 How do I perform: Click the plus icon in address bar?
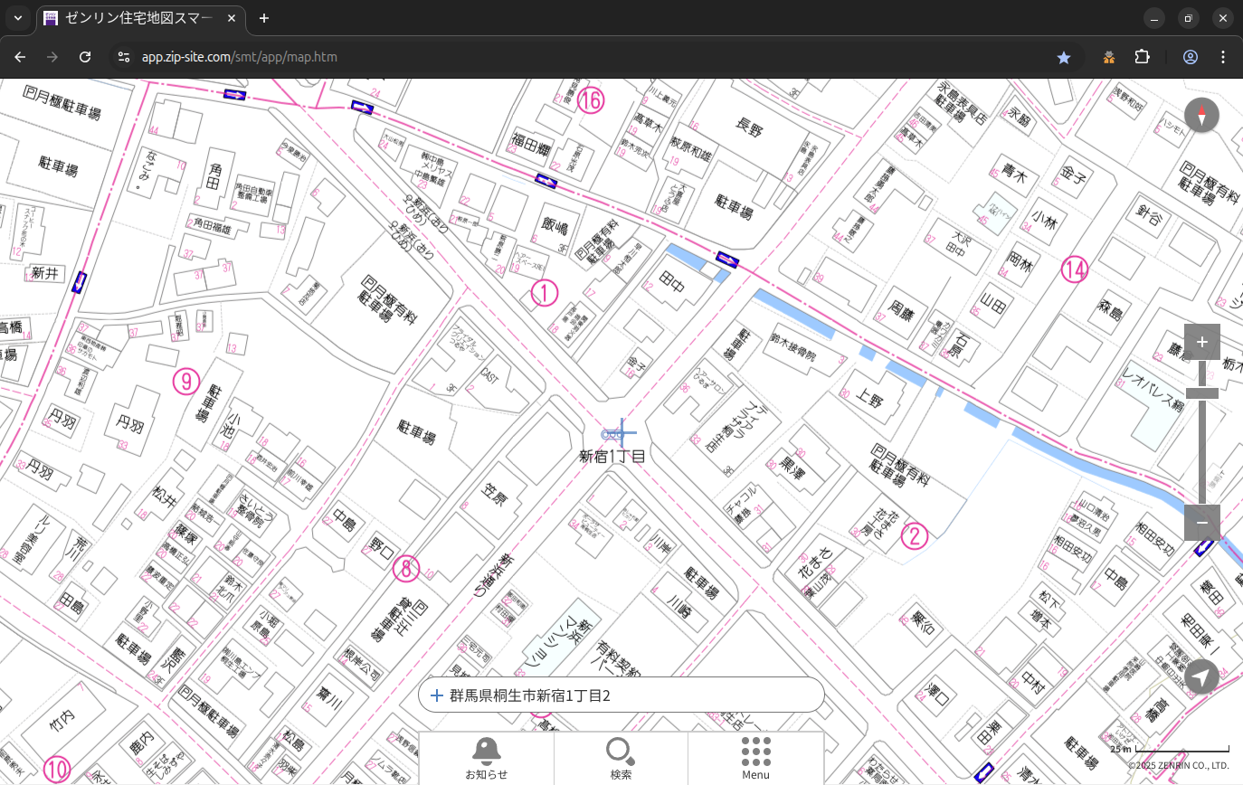(436, 695)
